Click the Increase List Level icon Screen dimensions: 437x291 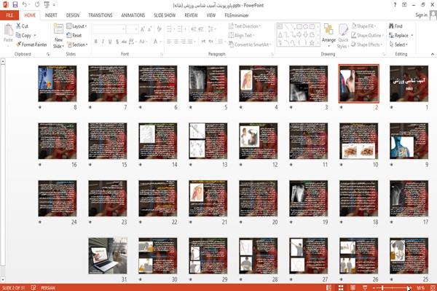click(201, 29)
